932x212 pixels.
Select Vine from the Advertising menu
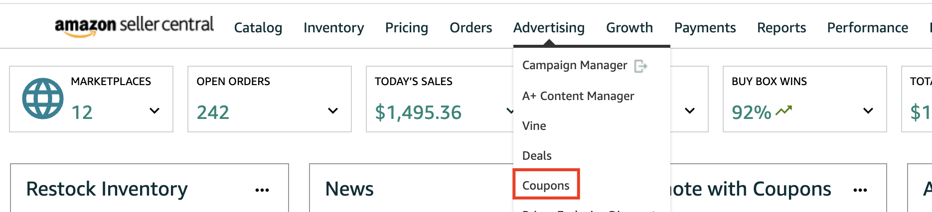[x=534, y=126]
